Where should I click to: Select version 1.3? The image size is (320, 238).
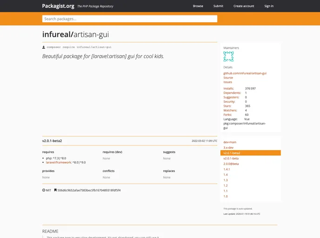[226, 180]
